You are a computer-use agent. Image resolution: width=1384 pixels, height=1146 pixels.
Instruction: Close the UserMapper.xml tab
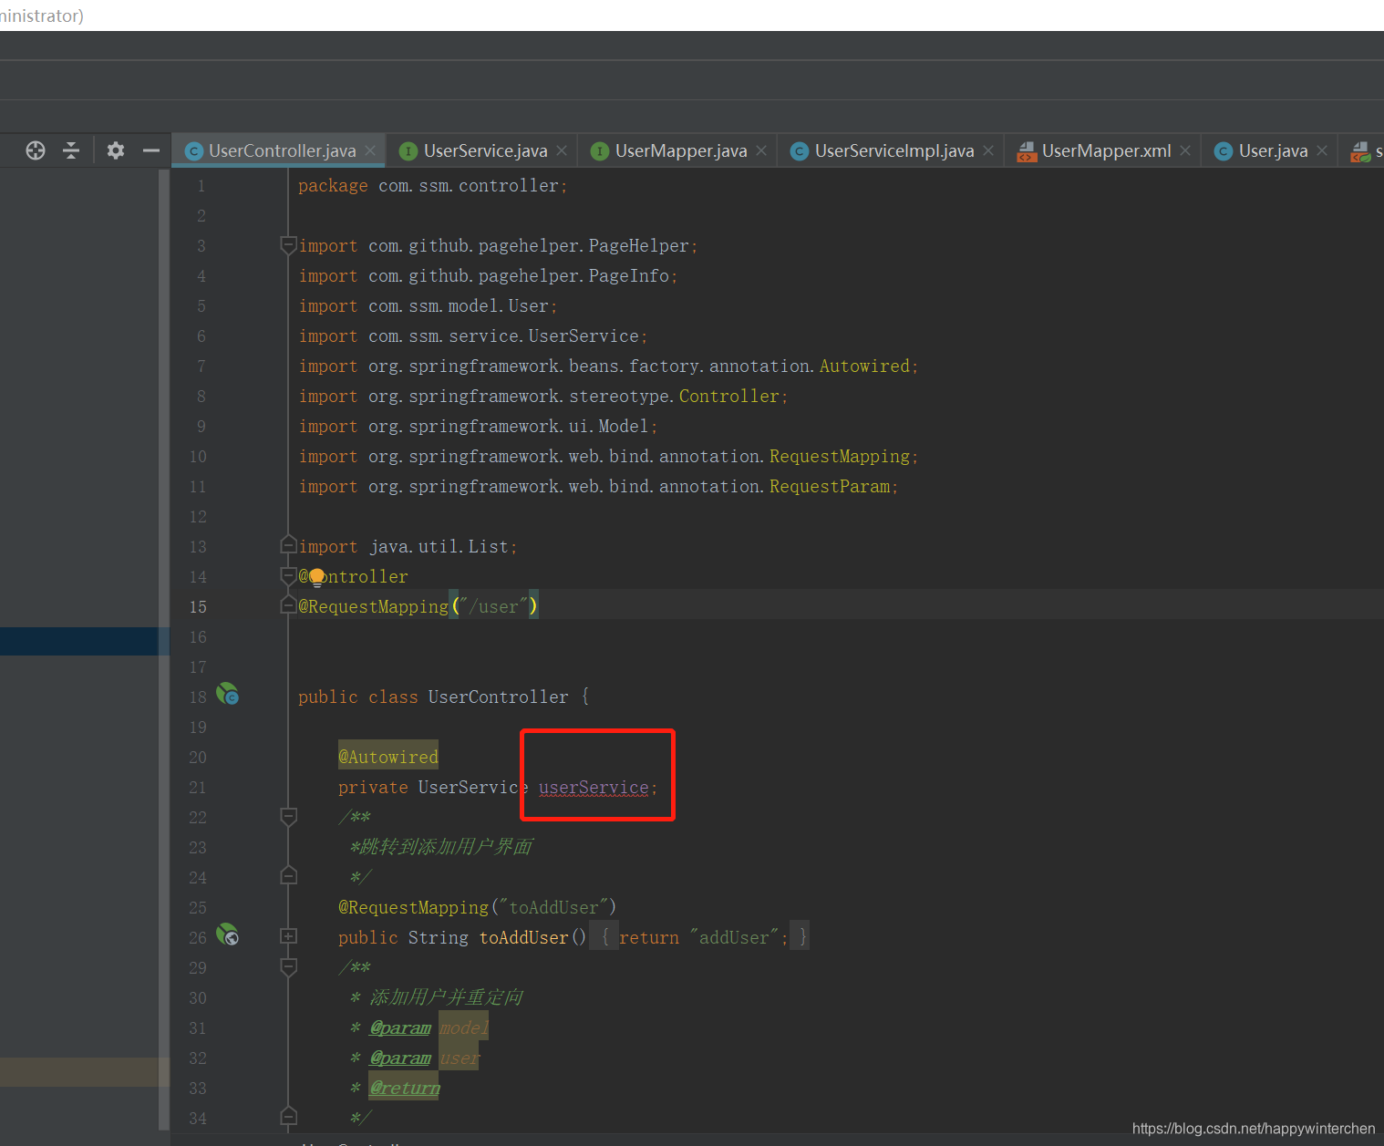1185,150
